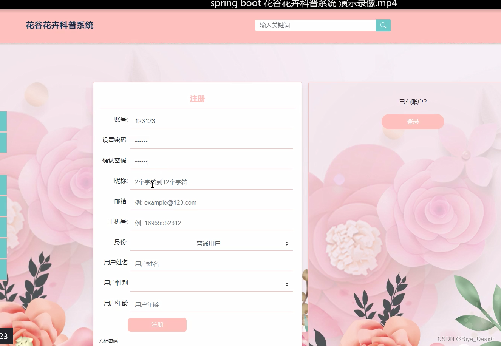This screenshot has height=346, width=501.
Task: Click the 设置密码 password field
Action: [x=212, y=141]
